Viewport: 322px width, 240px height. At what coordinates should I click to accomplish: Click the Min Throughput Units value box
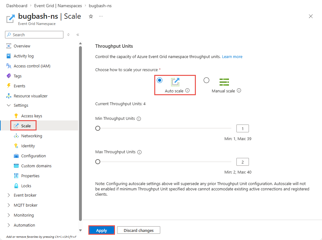[243, 128]
